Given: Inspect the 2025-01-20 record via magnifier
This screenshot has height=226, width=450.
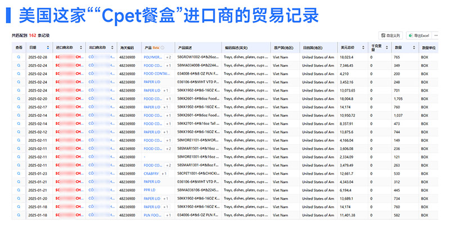Looking at the screenshot, I should [x=19, y=198].
